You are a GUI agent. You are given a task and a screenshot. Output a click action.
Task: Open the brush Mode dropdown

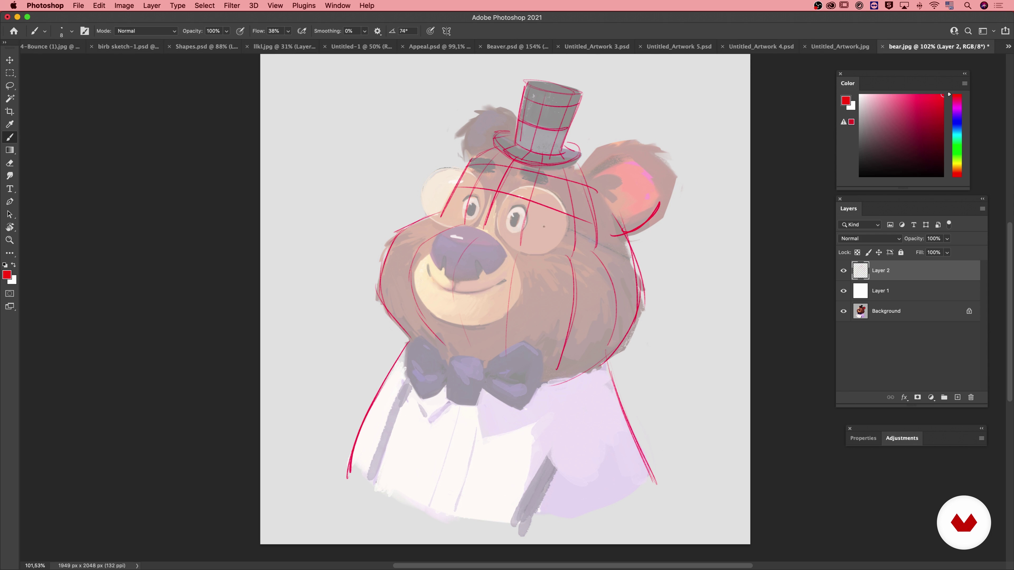click(x=146, y=31)
